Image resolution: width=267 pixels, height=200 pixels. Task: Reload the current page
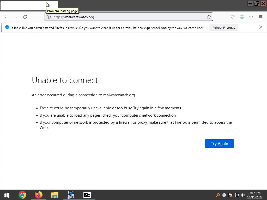[x=25, y=17]
